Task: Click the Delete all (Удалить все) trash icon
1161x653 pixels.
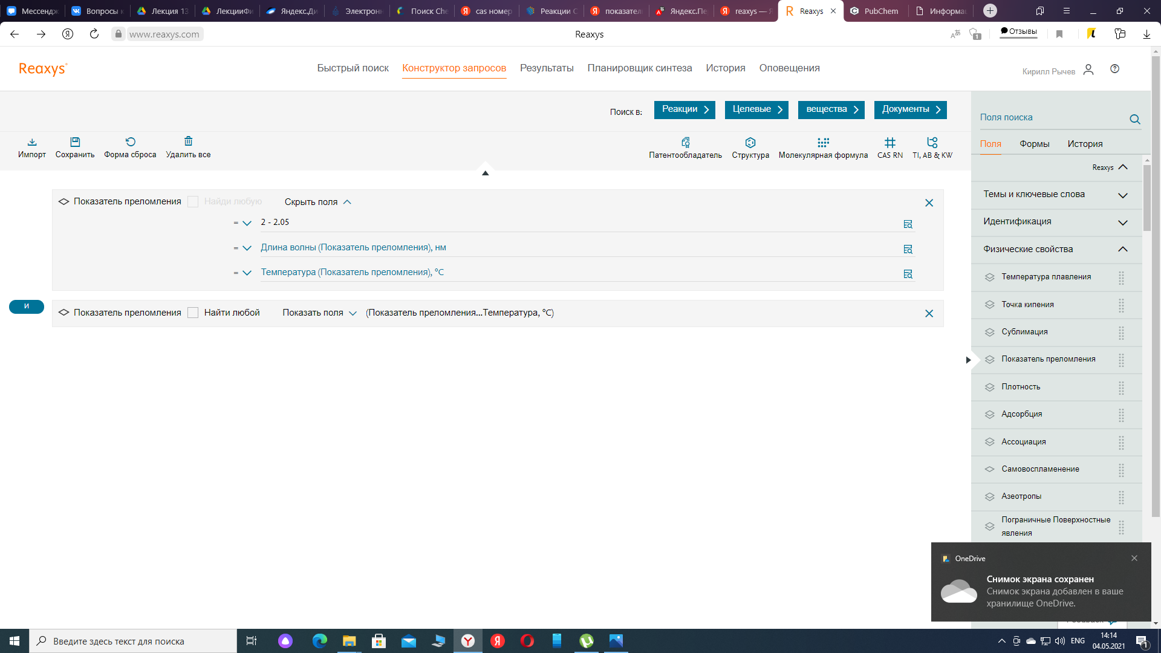Action: [188, 141]
